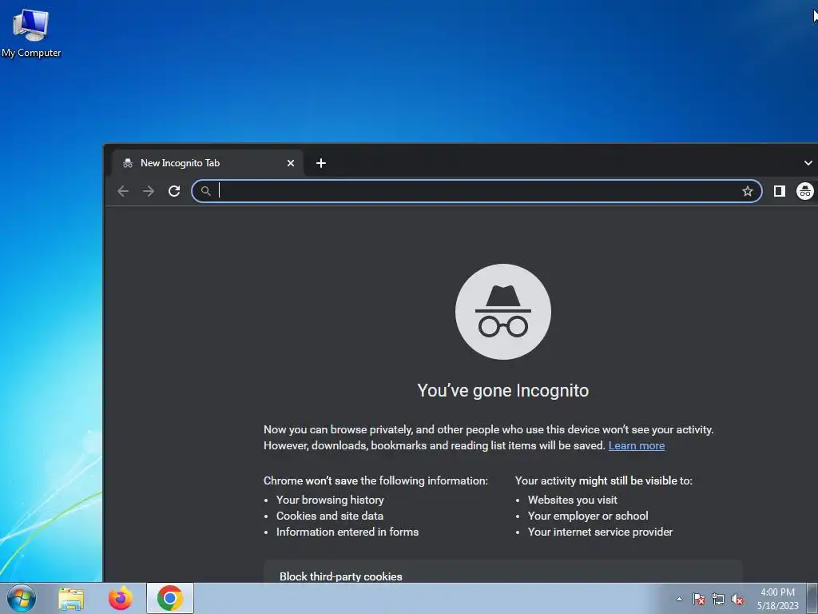Image resolution: width=818 pixels, height=614 pixels.
Task: Click 'Websites you visit' bullet text
Action: (x=572, y=500)
